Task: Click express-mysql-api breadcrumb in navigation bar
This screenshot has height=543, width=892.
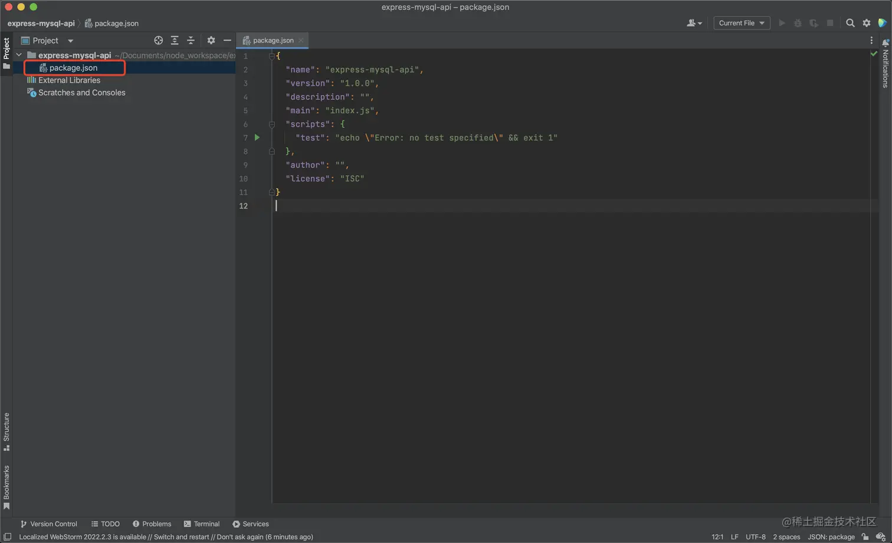Action: (41, 24)
